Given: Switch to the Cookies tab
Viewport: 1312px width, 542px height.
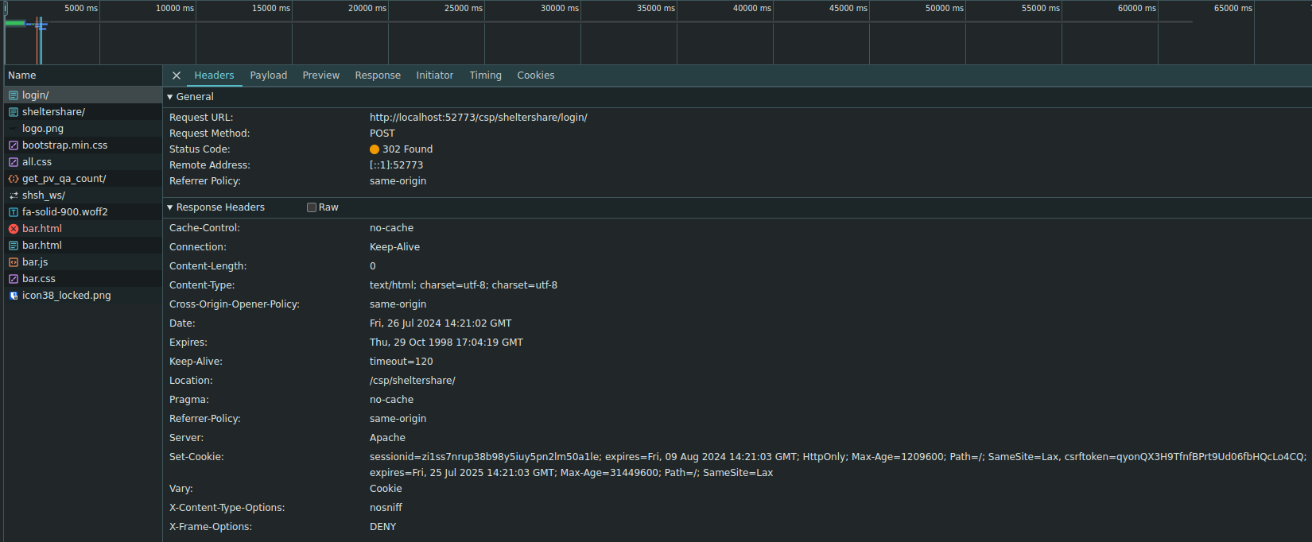Looking at the screenshot, I should pos(535,75).
